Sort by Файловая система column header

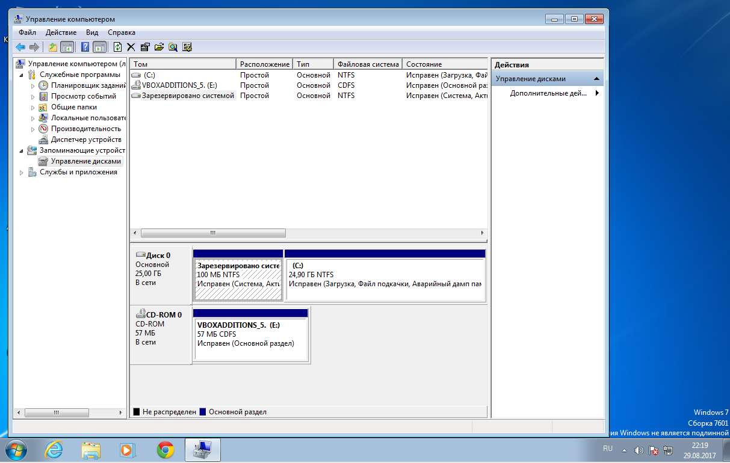368,64
